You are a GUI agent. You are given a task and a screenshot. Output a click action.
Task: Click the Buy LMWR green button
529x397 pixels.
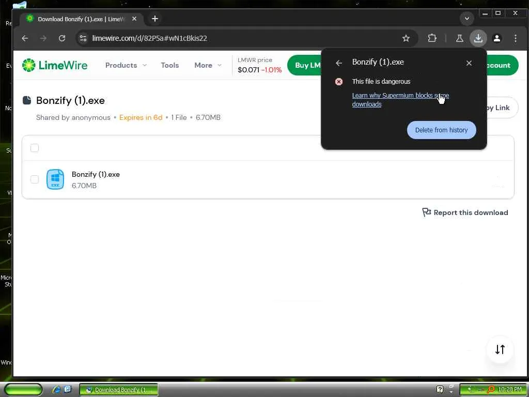[x=305, y=65]
